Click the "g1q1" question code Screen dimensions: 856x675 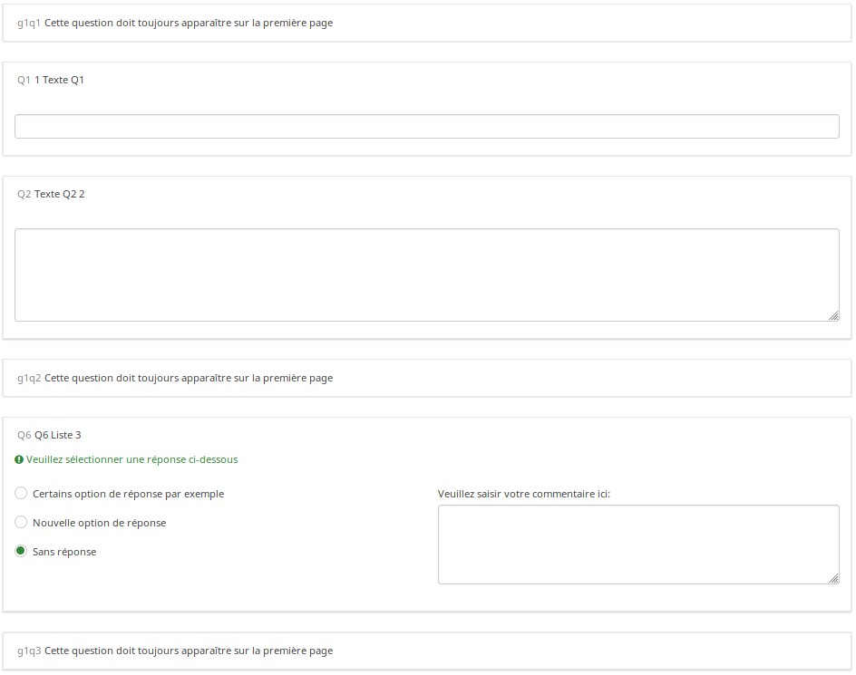coord(29,23)
